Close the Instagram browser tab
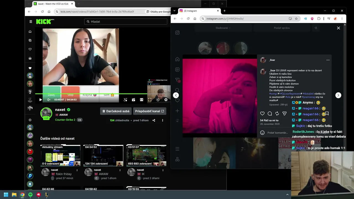The width and height of the screenshot is (354, 199). [x=218, y=11]
